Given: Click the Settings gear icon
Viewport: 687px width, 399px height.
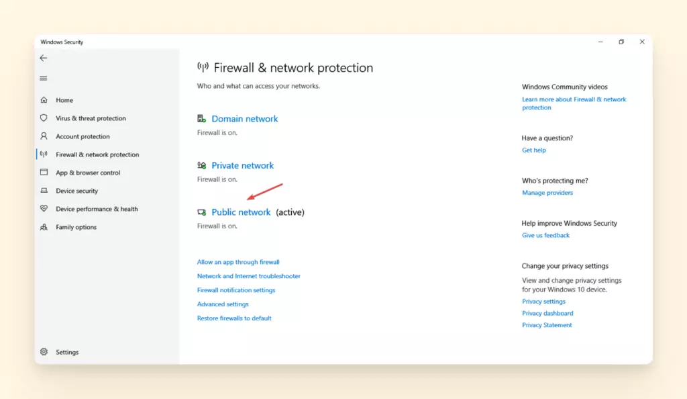Looking at the screenshot, I should coord(44,352).
